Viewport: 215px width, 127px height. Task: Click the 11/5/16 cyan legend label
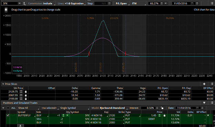[18, 71]
